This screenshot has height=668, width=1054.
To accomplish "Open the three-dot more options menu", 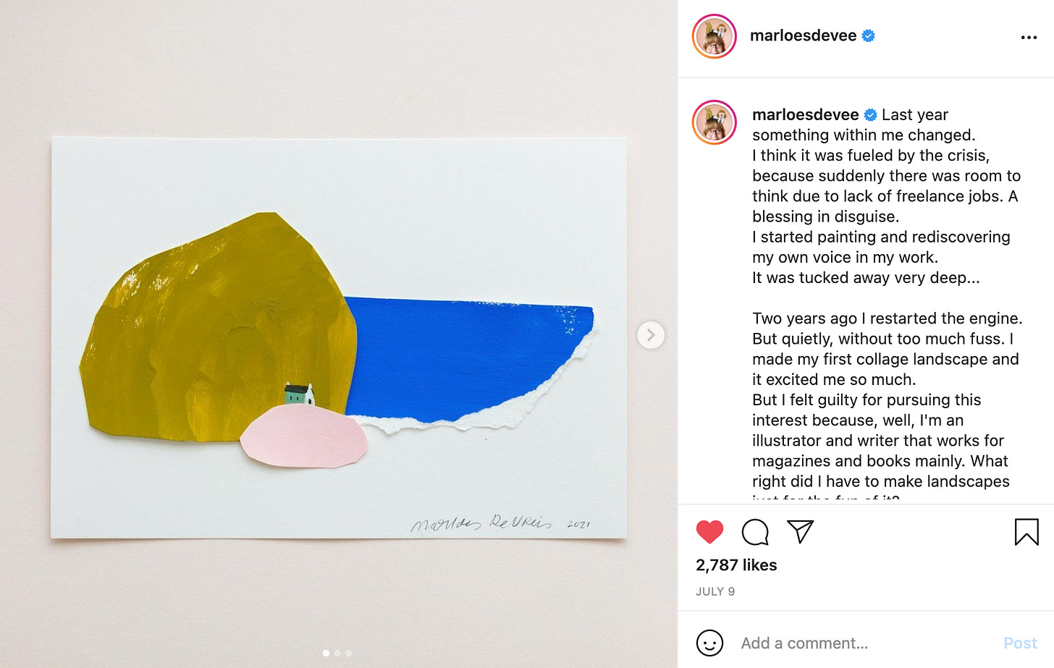I will click(x=1029, y=37).
